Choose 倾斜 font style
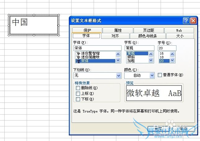The width and height of the screenshot is (200, 141). pos(137,57)
